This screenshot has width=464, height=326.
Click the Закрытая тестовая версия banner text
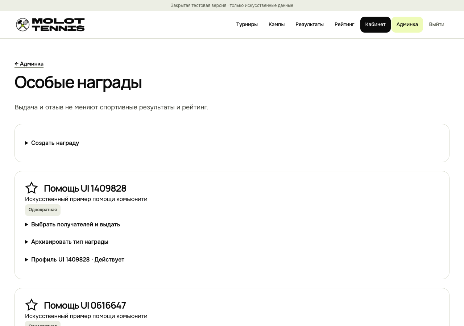(x=232, y=5)
